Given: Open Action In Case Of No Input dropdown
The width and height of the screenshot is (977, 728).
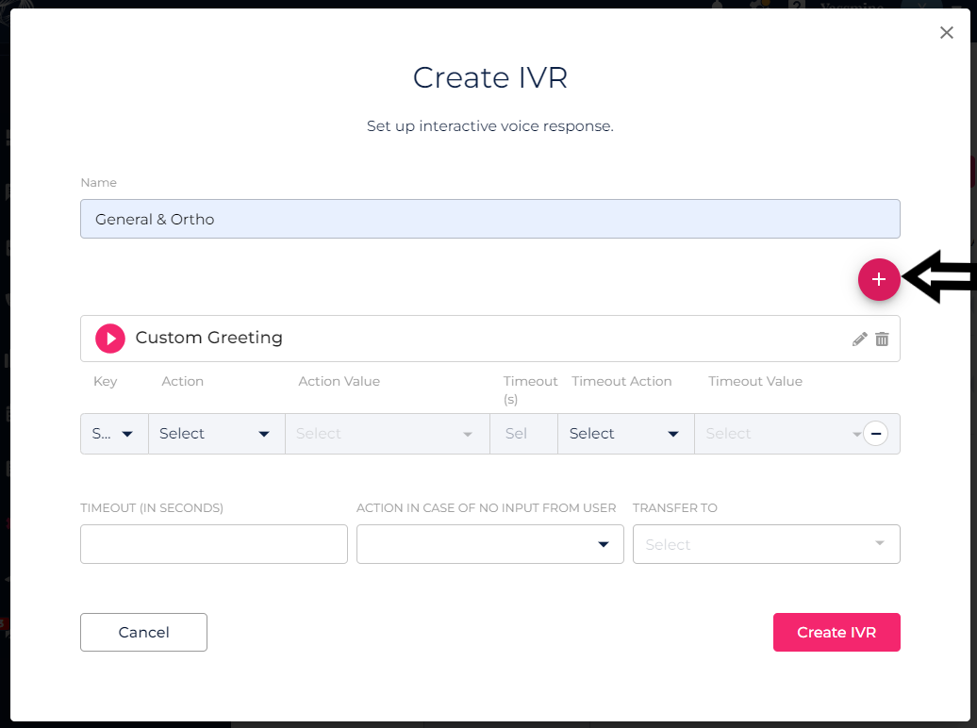Looking at the screenshot, I should pyautogui.click(x=489, y=544).
